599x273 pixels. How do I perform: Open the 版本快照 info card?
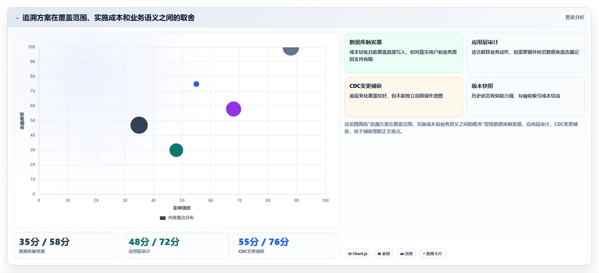(x=525, y=97)
